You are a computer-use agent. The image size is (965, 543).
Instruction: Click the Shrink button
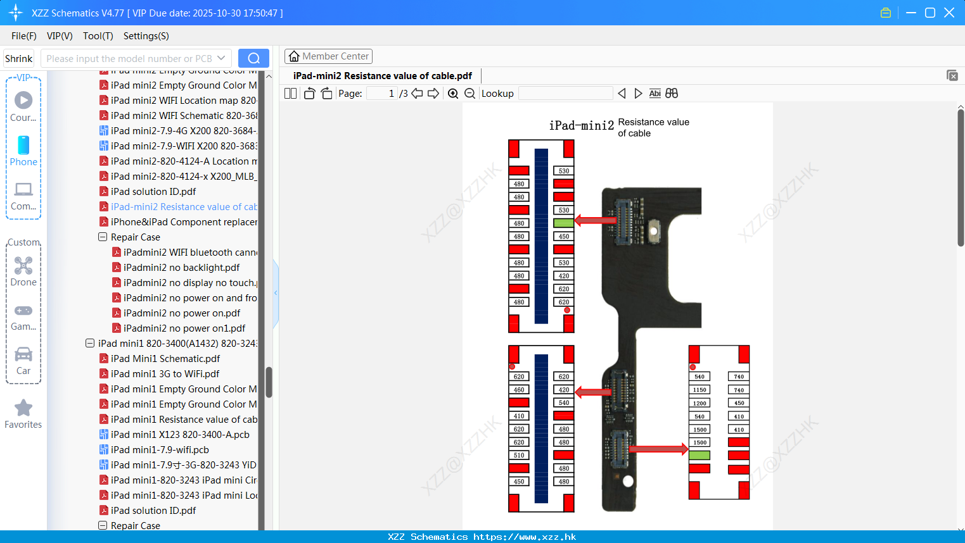[x=18, y=58]
